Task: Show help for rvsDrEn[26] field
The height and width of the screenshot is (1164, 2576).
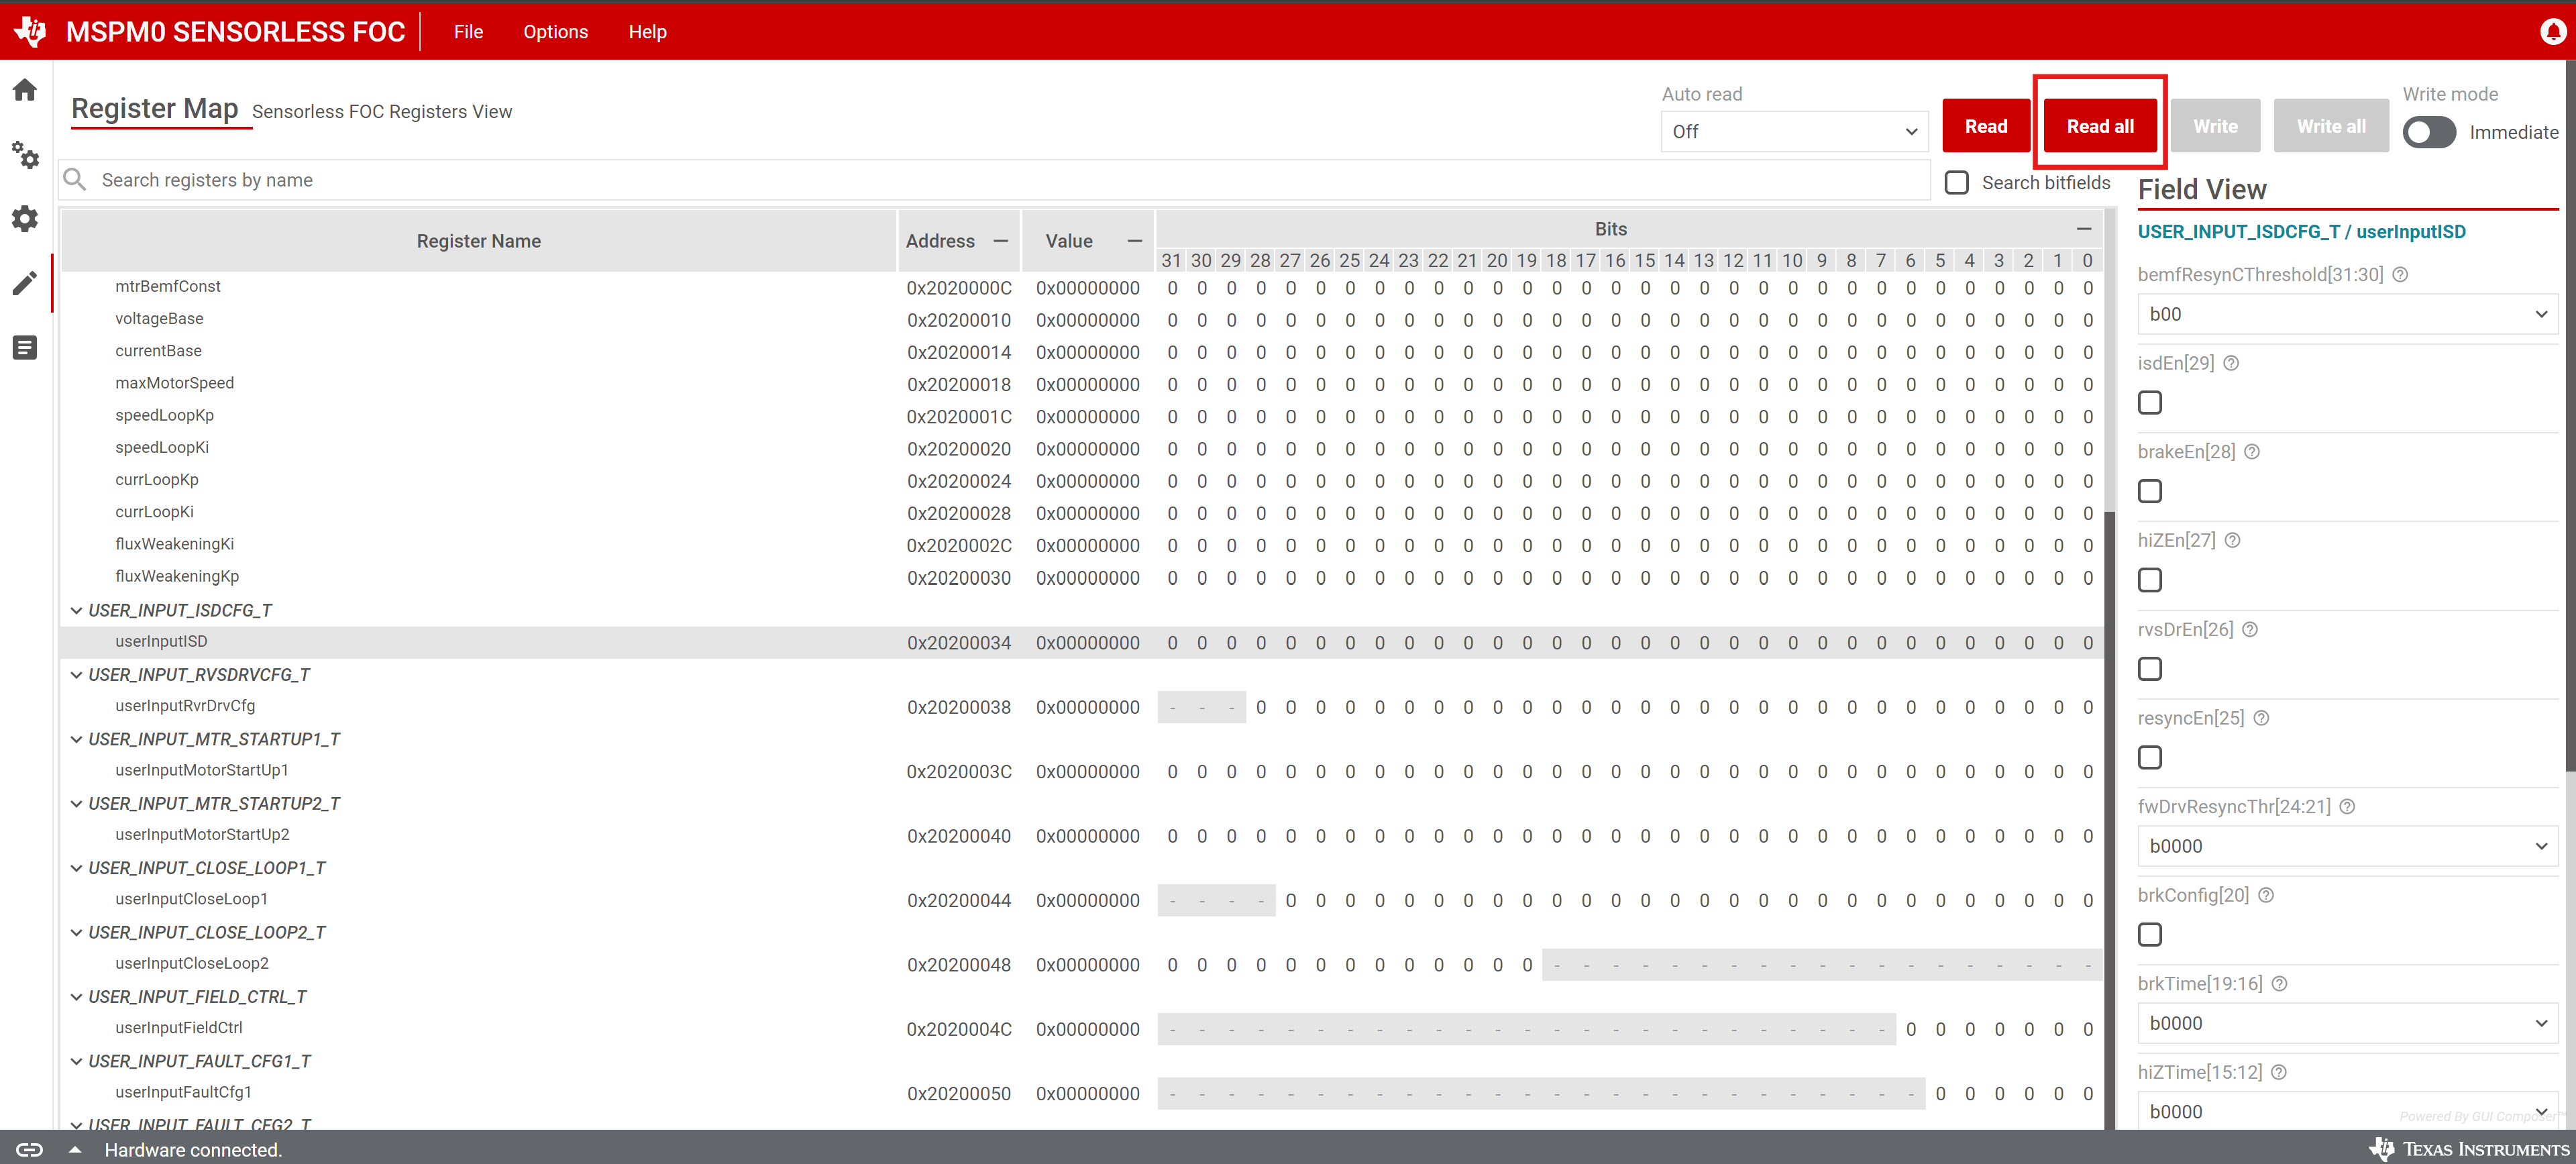Action: (2250, 629)
